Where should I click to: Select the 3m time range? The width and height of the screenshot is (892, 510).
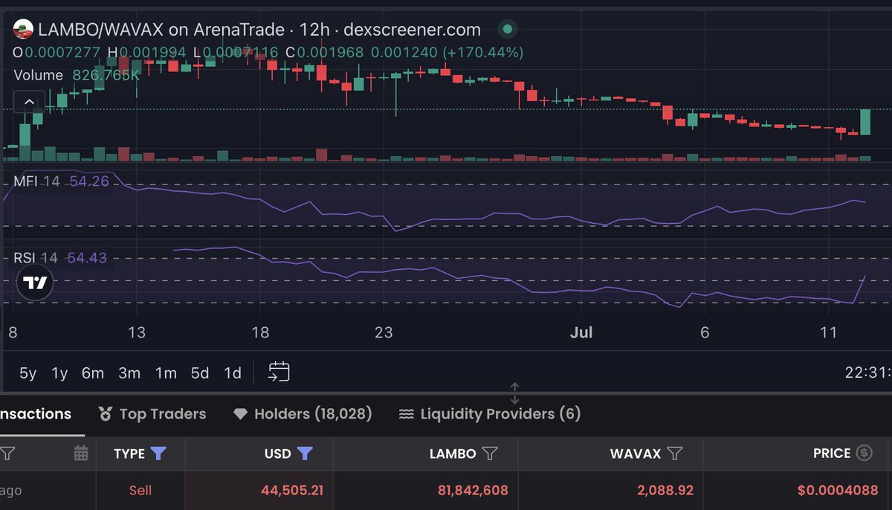[x=129, y=373]
